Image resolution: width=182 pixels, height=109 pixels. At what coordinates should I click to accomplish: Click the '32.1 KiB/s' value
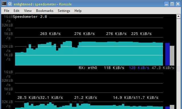click(x=51, y=98)
